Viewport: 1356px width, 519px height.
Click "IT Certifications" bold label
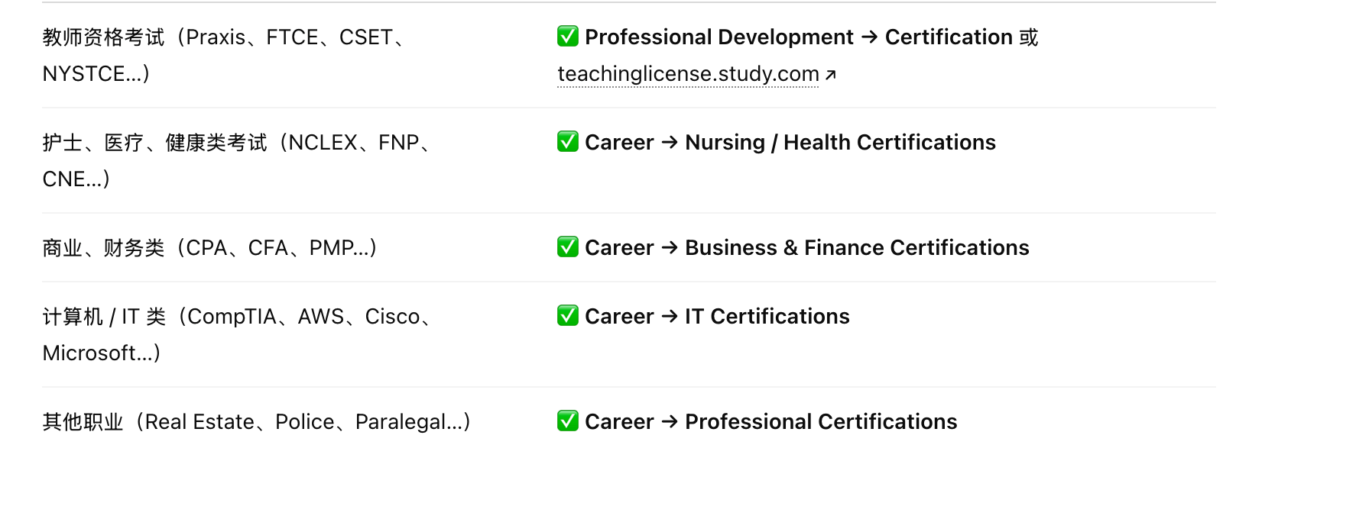[767, 316]
